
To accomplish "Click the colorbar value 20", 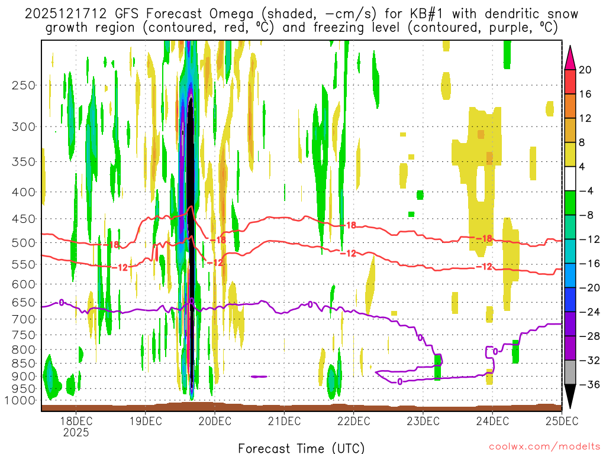I will 585,70.
